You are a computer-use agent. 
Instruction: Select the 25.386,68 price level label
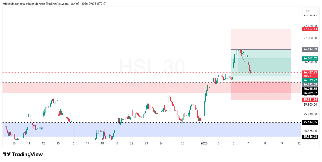click(310, 137)
